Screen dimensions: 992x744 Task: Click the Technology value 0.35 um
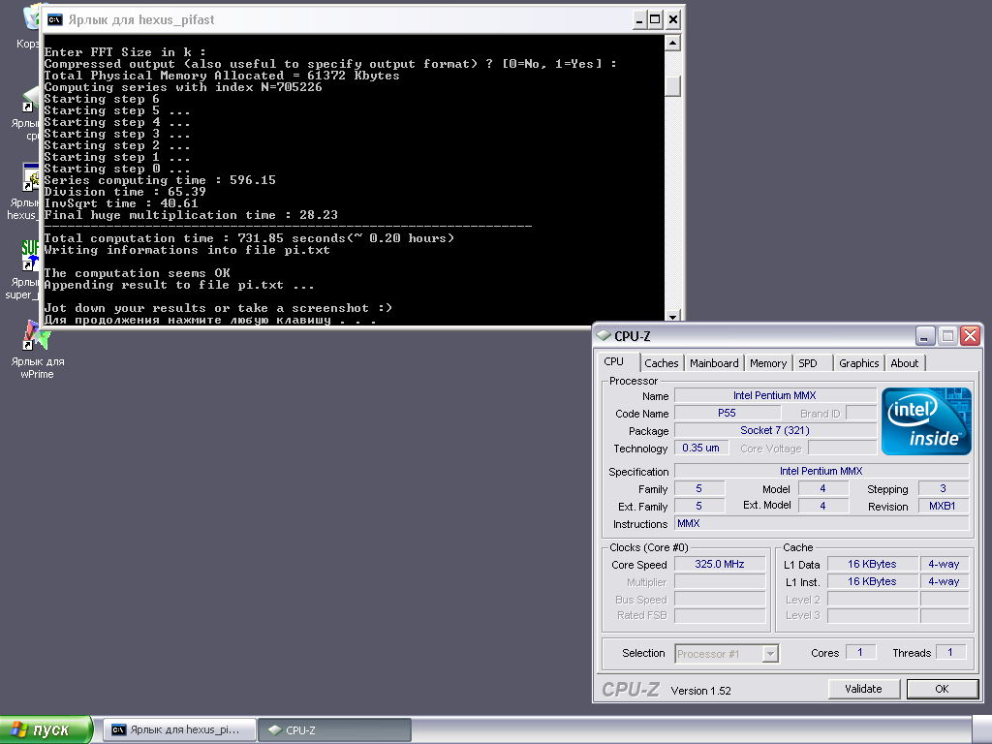click(701, 448)
